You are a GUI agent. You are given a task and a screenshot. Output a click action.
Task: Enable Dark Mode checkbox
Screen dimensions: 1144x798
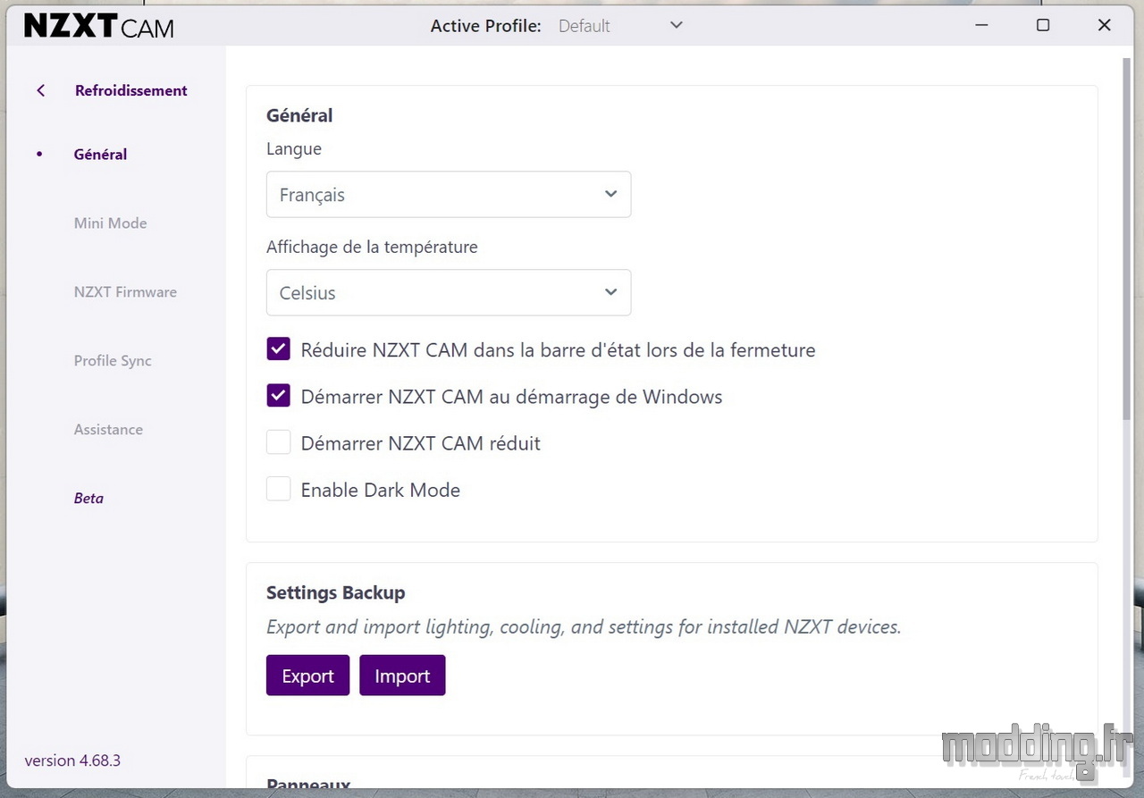(x=278, y=490)
